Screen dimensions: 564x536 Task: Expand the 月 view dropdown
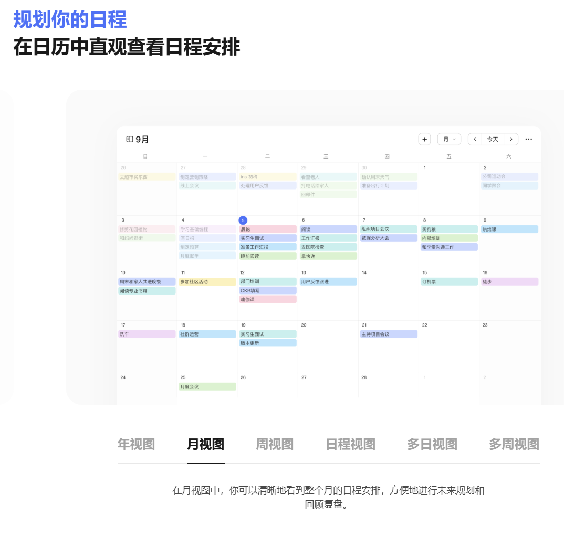[449, 139]
